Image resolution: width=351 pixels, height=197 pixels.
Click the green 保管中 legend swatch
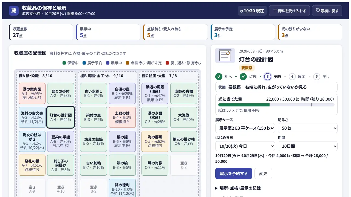[x=64, y=63]
